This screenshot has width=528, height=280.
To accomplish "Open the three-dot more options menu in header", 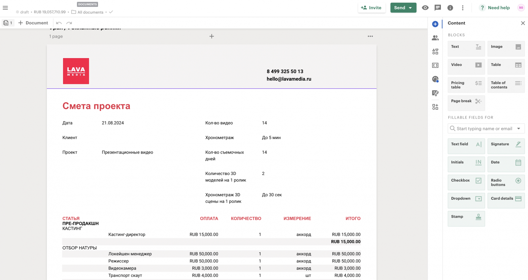I will click(x=463, y=8).
